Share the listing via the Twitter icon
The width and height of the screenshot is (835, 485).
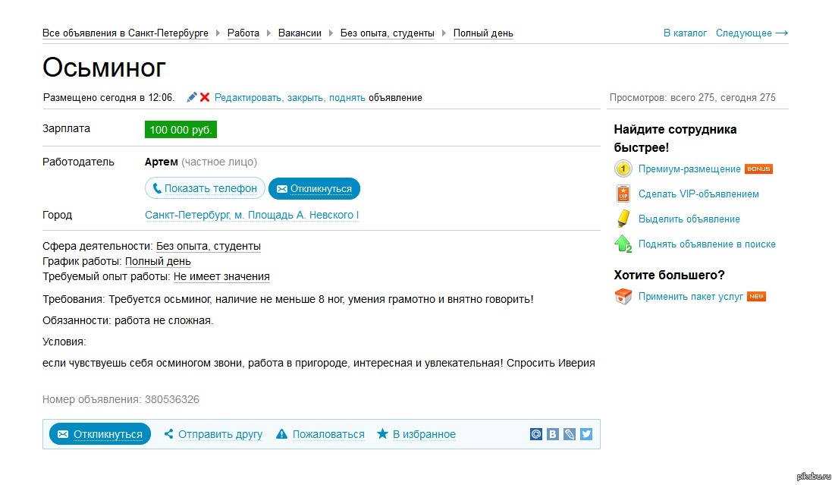click(585, 434)
